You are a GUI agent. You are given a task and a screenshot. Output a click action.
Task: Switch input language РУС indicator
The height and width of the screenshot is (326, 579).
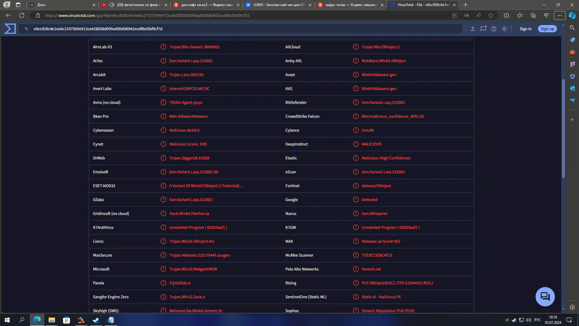click(537, 320)
